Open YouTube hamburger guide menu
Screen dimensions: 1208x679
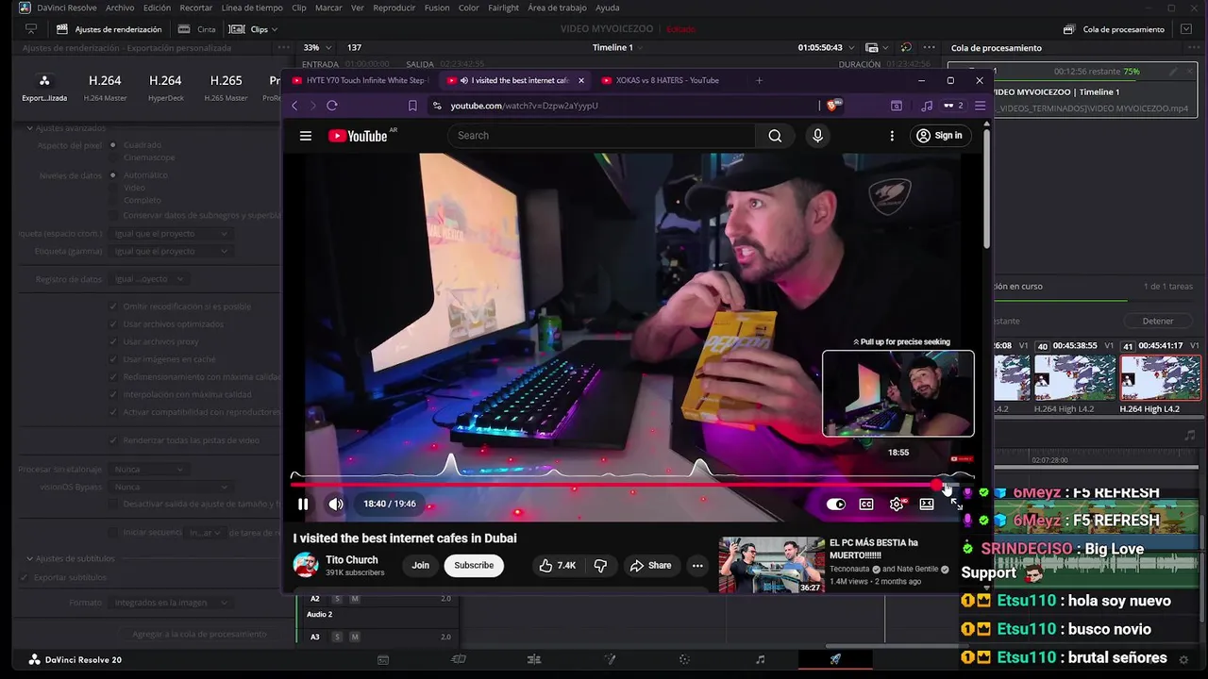pos(306,136)
